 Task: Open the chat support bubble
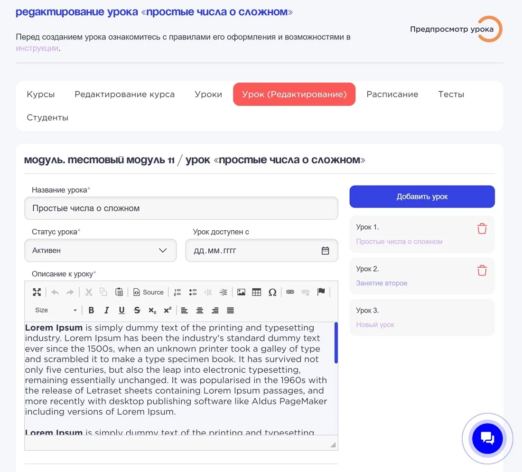pos(487,438)
